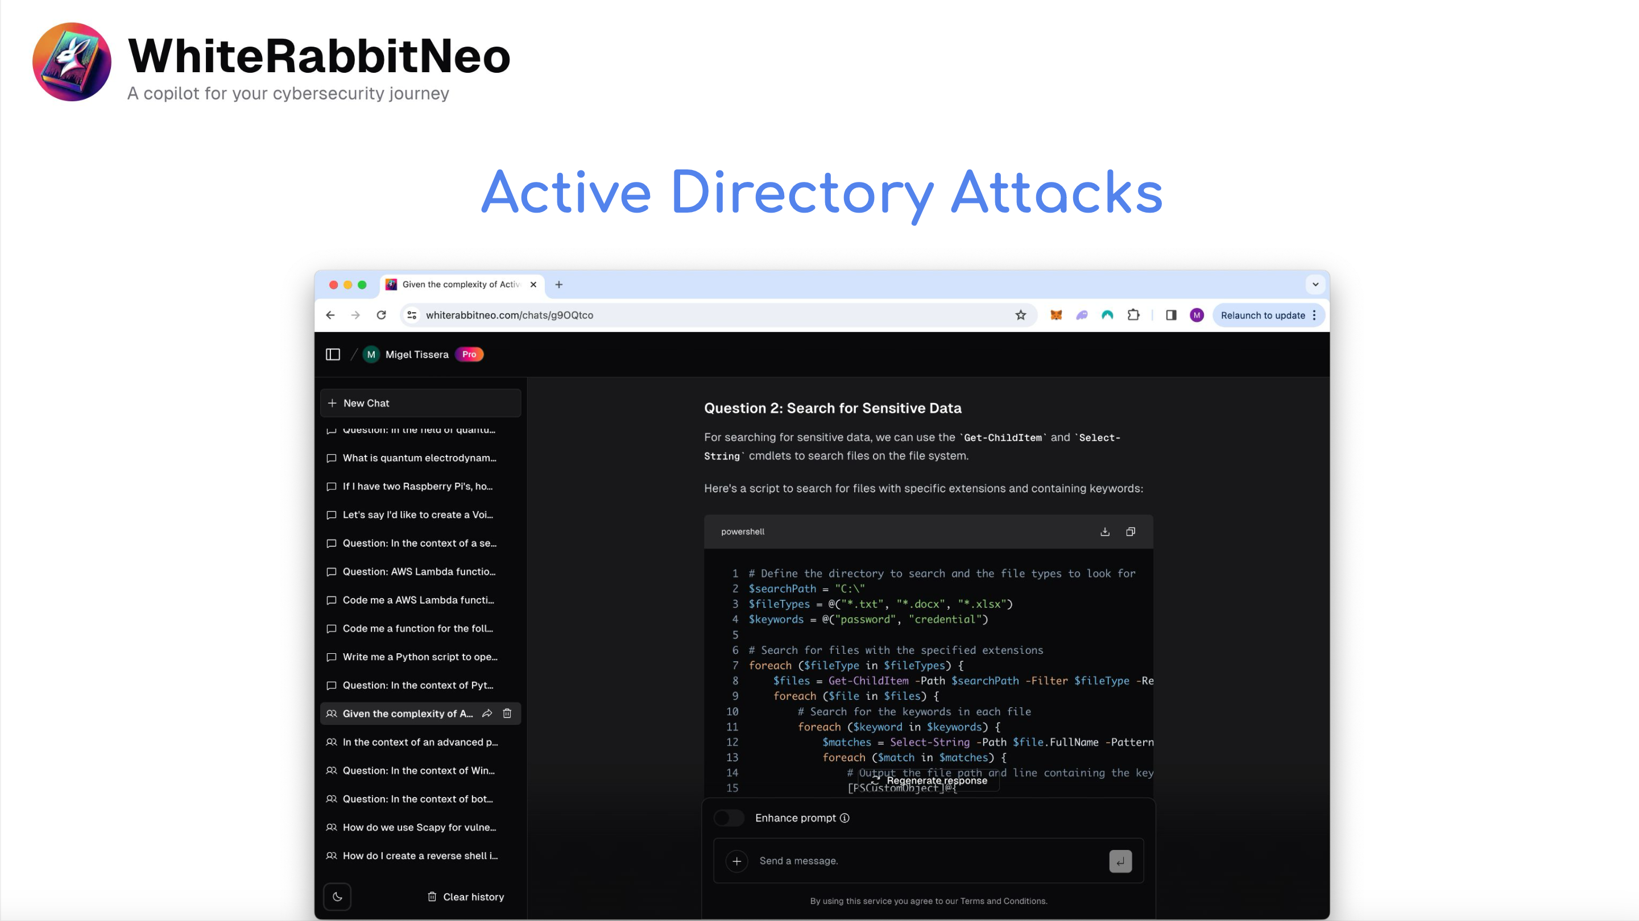
Task: Open the site information control in address bar
Action: coord(412,315)
